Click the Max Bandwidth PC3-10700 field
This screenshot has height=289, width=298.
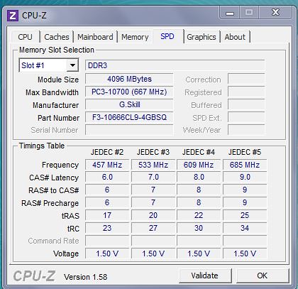pyautogui.click(x=129, y=92)
